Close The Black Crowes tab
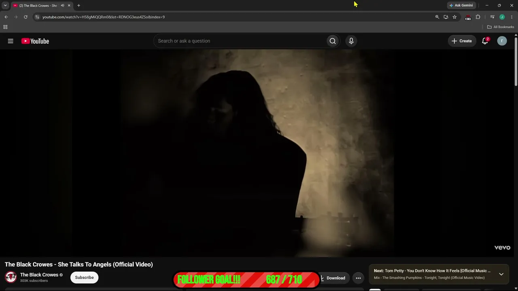 pyautogui.click(x=69, y=6)
